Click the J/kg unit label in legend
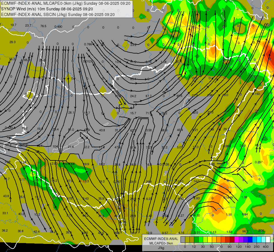The image size is (274, 252). (x=161, y=248)
